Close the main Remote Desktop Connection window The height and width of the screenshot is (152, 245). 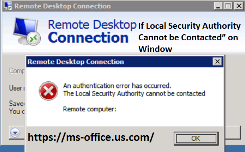tap(239, 6)
